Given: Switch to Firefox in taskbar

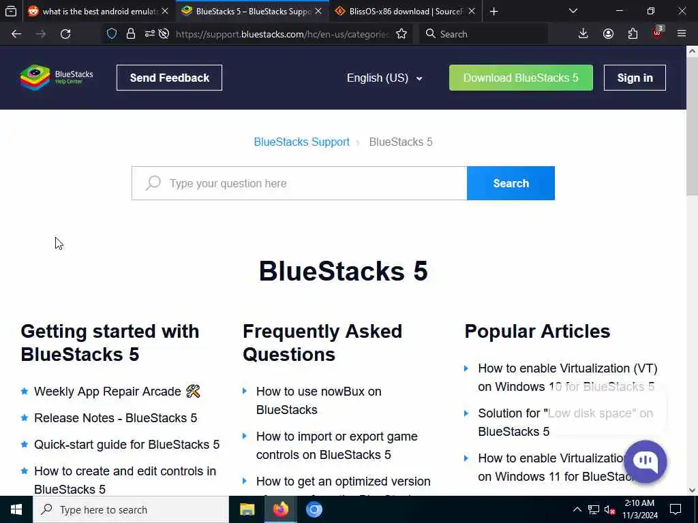Looking at the screenshot, I should 280,509.
